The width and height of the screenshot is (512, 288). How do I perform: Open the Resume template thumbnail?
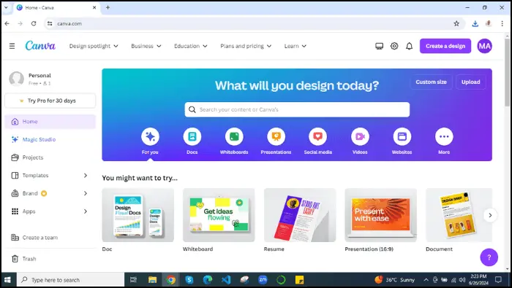(300, 215)
